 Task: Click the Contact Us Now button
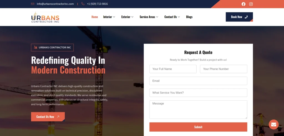coord(48,117)
